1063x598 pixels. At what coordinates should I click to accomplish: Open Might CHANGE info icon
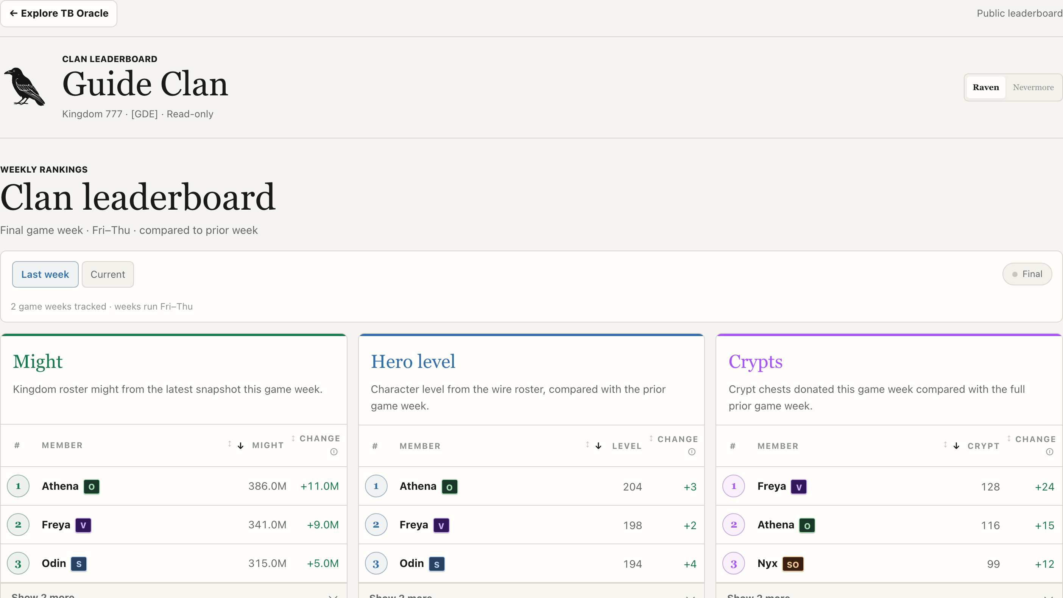pyautogui.click(x=334, y=452)
